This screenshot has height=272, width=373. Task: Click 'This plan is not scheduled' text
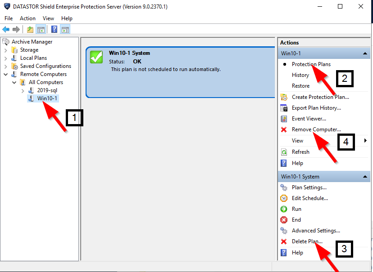click(x=166, y=69)
